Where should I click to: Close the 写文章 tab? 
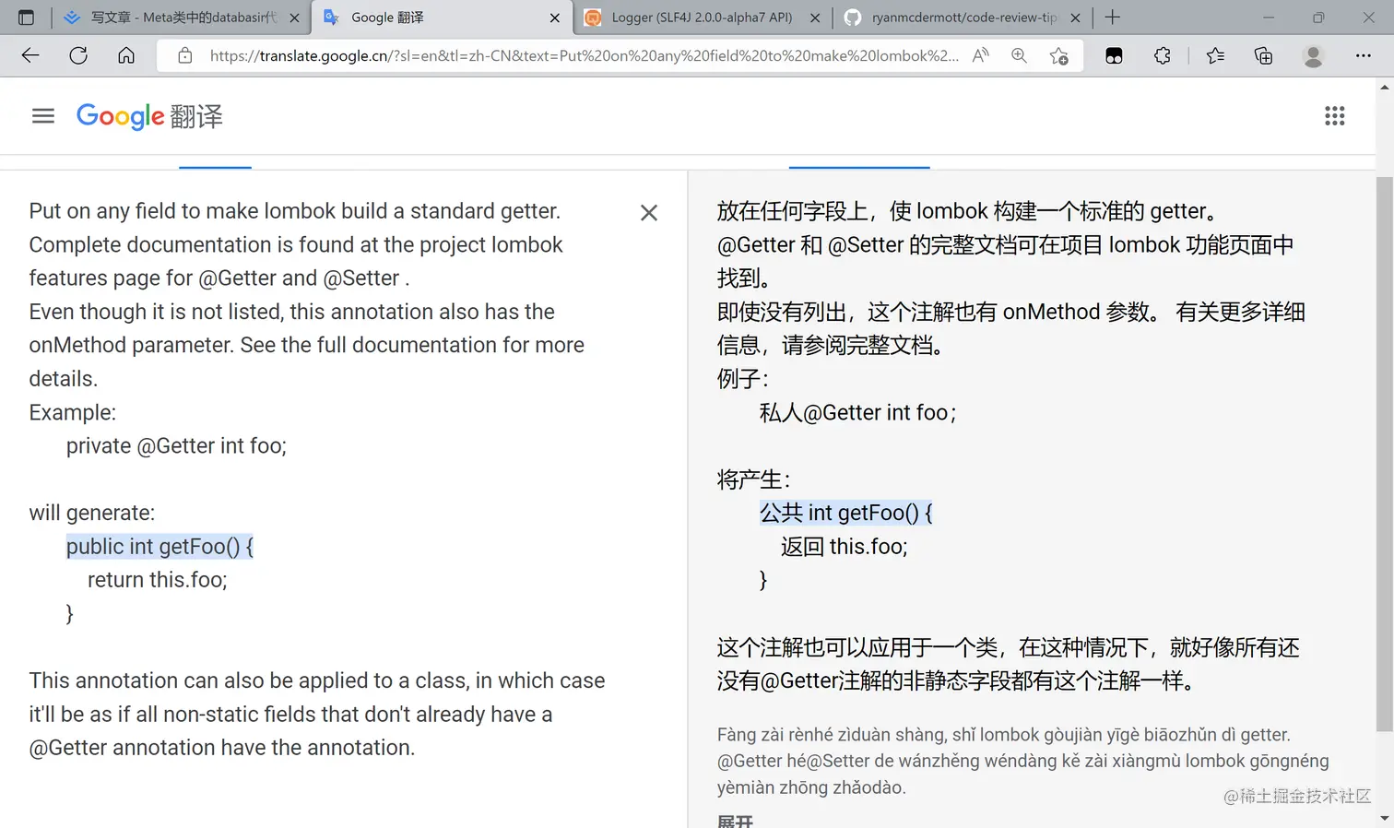coord(294,18)
